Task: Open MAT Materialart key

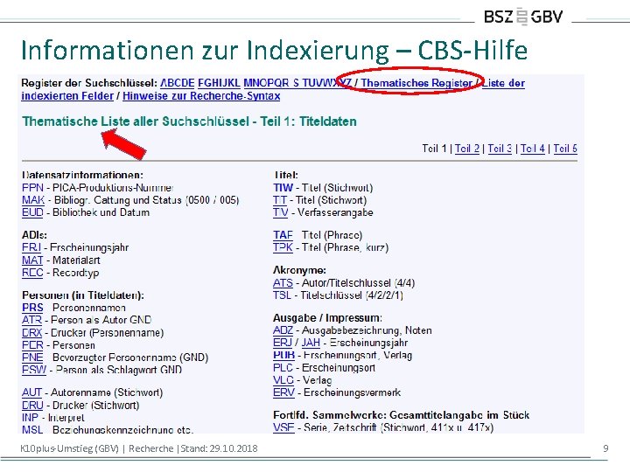Action: (32, 260)
